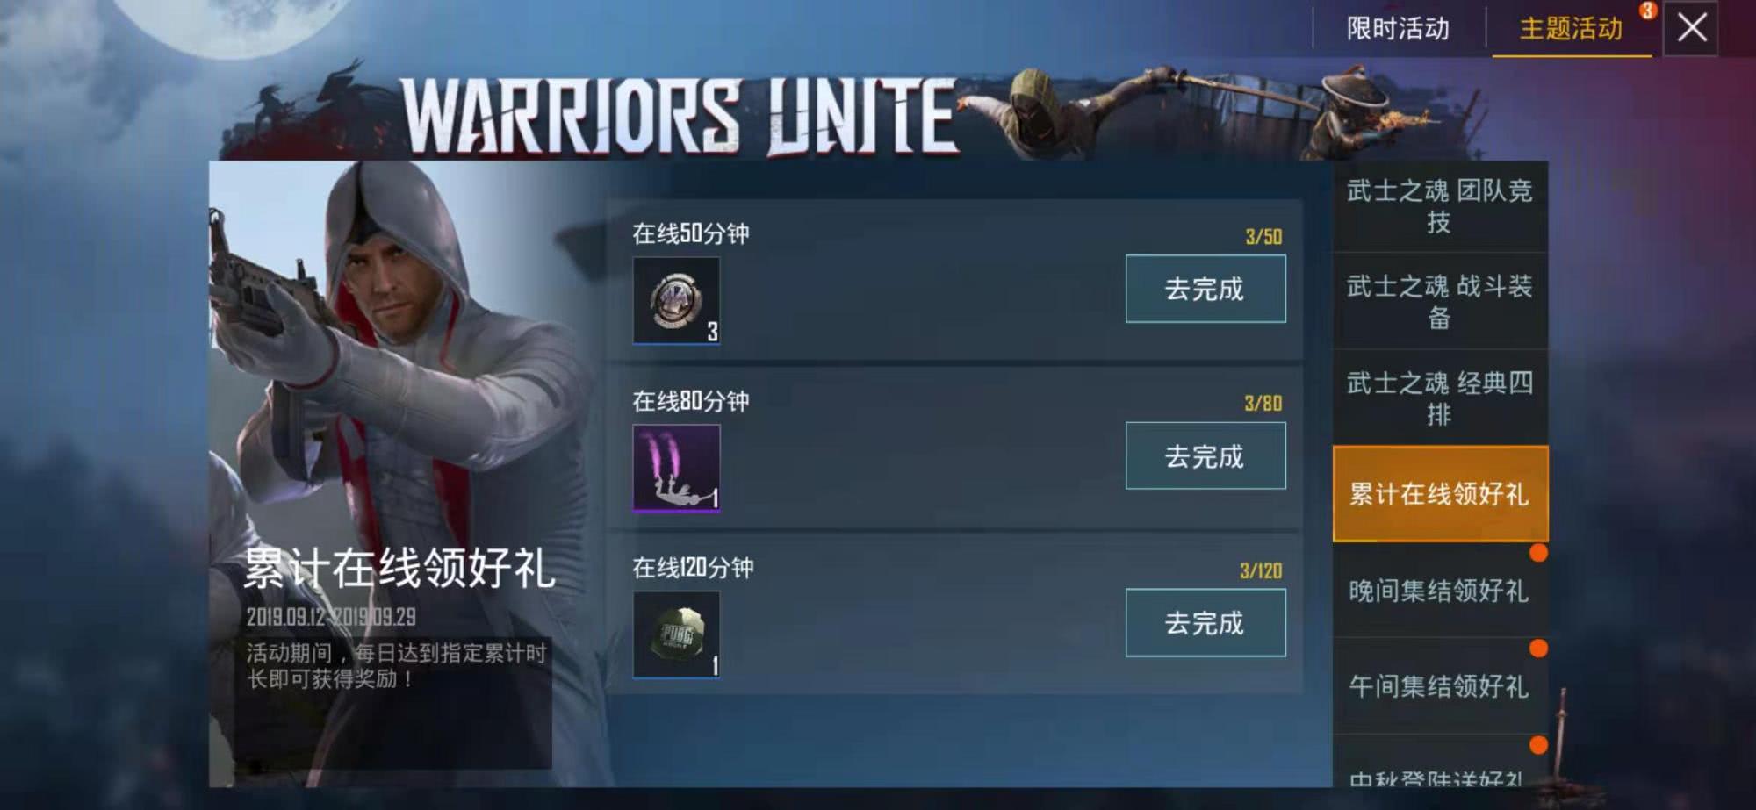Open 午间集结领好礼 event
The height and width of the screenshot is (810, 1756).
tap(1440, 686)
